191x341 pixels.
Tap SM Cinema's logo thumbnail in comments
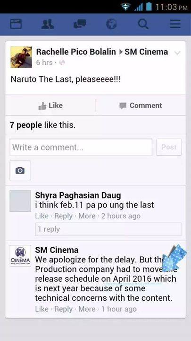20,256
